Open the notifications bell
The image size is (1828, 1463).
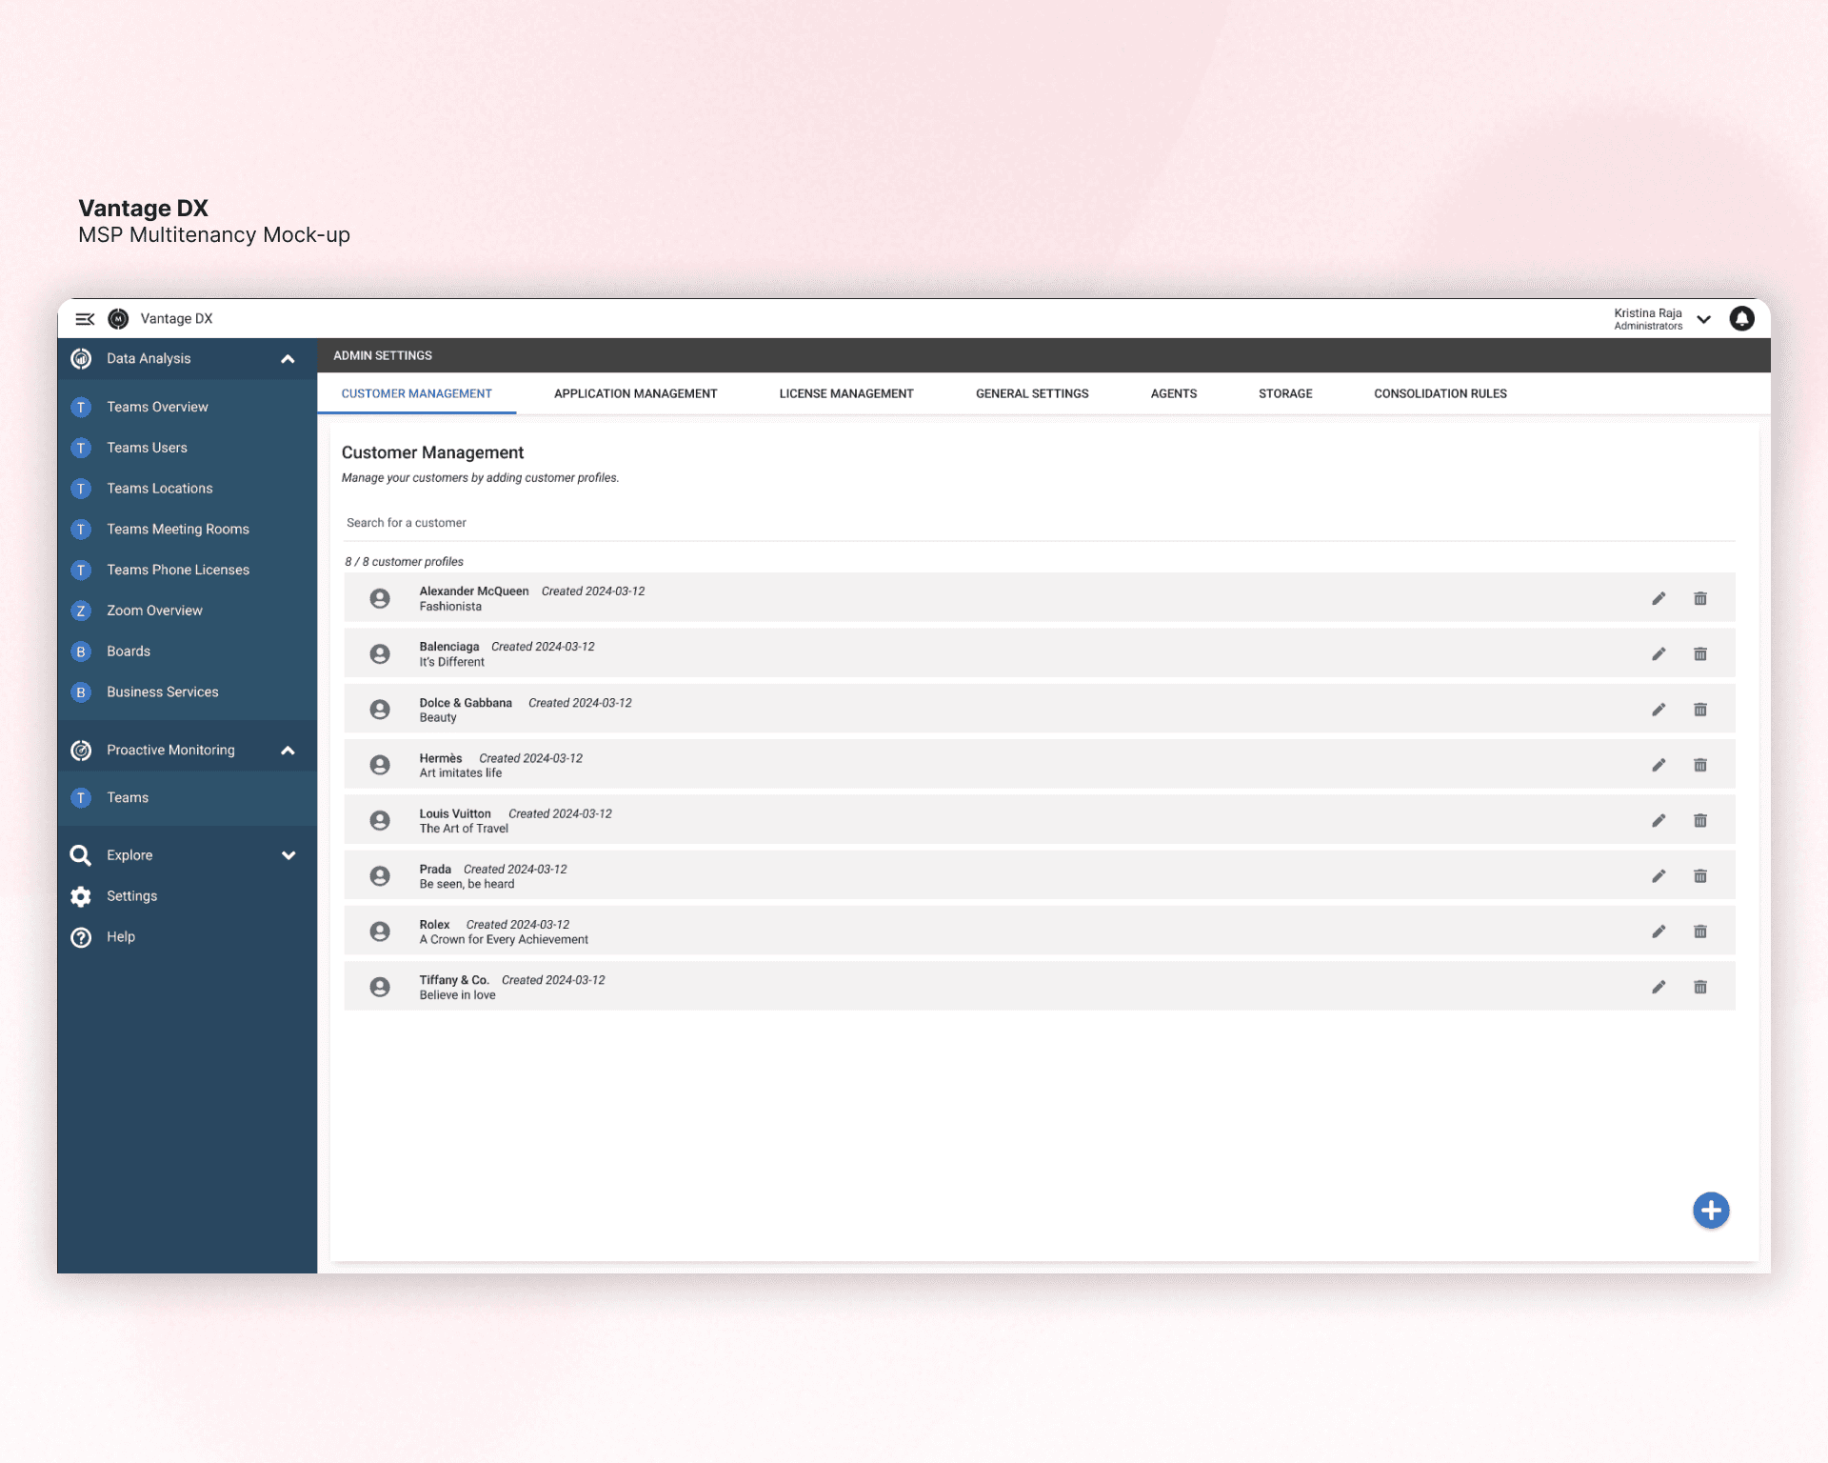(x=1741, y=319)
